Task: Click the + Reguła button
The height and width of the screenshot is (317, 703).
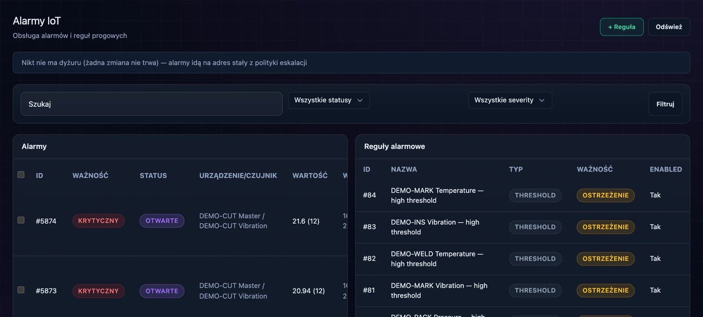Action: coord(622,27)
